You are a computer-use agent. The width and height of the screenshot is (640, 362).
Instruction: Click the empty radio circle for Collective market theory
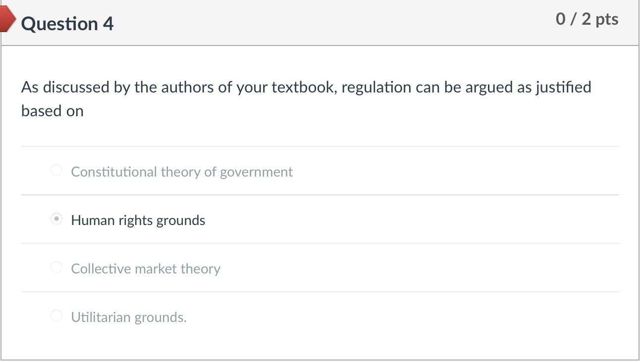click(56, 267)
